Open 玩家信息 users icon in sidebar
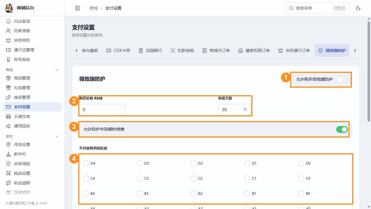 pos(8,31)
